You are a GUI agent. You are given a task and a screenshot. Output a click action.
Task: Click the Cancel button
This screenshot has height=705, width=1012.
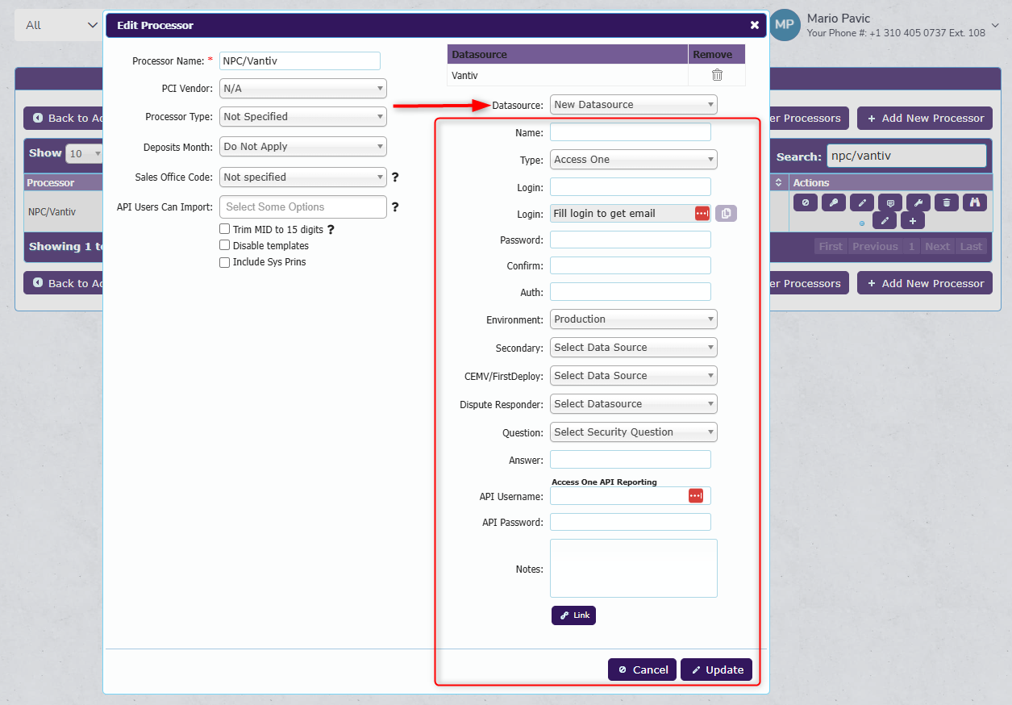tap(642, 670)
